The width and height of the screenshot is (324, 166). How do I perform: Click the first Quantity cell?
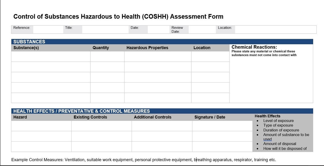pyautogui.click(x=107, y=56)
